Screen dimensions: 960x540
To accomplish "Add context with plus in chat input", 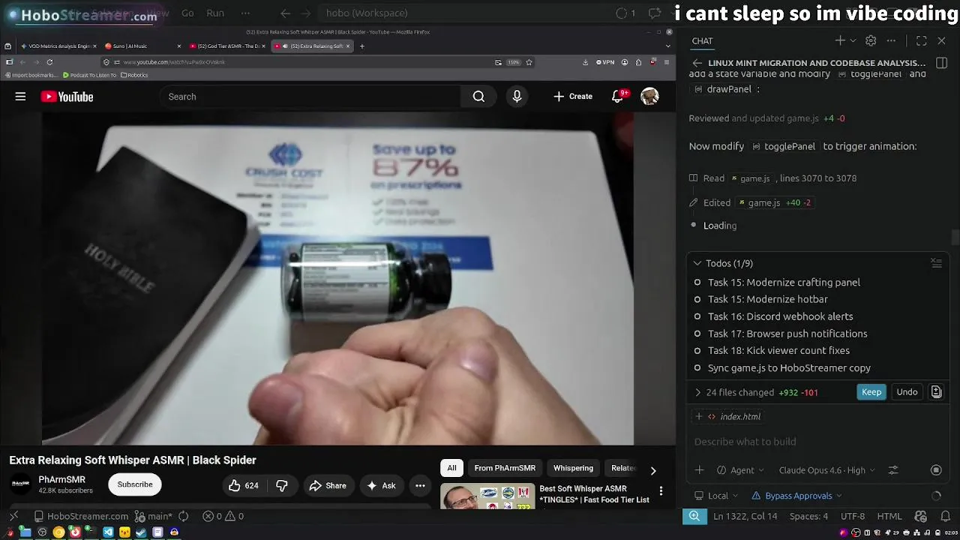I will [x=699, y=470].
